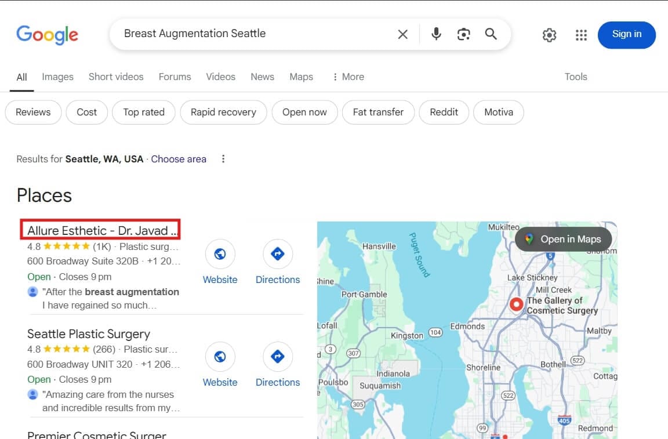Viewport: 668px width, 439px height.
Task: Toggle the Open now filter chip
Action: [x=304, y=113]
